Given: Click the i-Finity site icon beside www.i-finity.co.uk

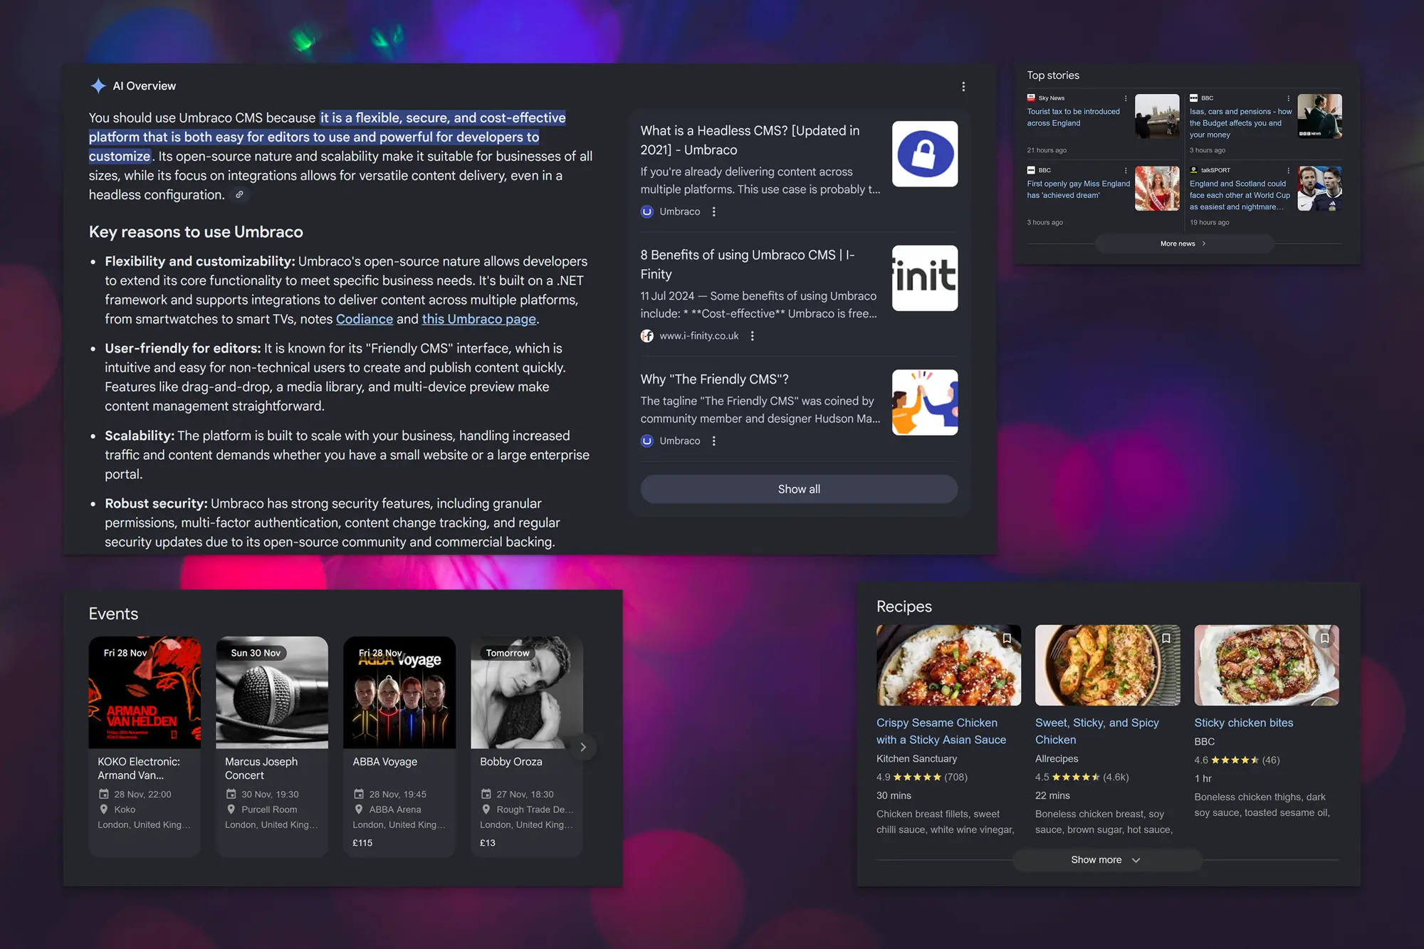Looking at the screenshot, I should 647,335.
